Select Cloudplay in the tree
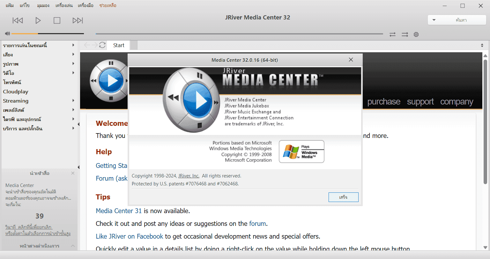490x259 pixels. 16,91
